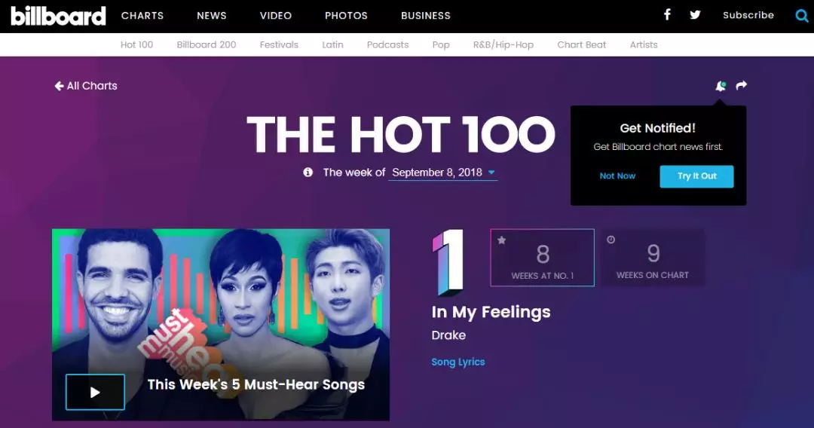
Task: Go back to All Charts
Action: click(x=86, y=86)
